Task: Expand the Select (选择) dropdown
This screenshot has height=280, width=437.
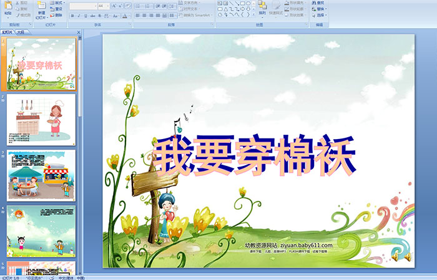Action: [320, 16]
